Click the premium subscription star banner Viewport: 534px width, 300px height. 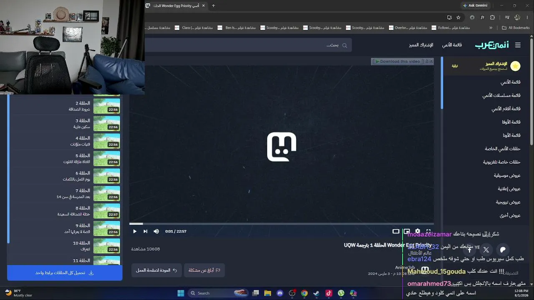[483, 66]
